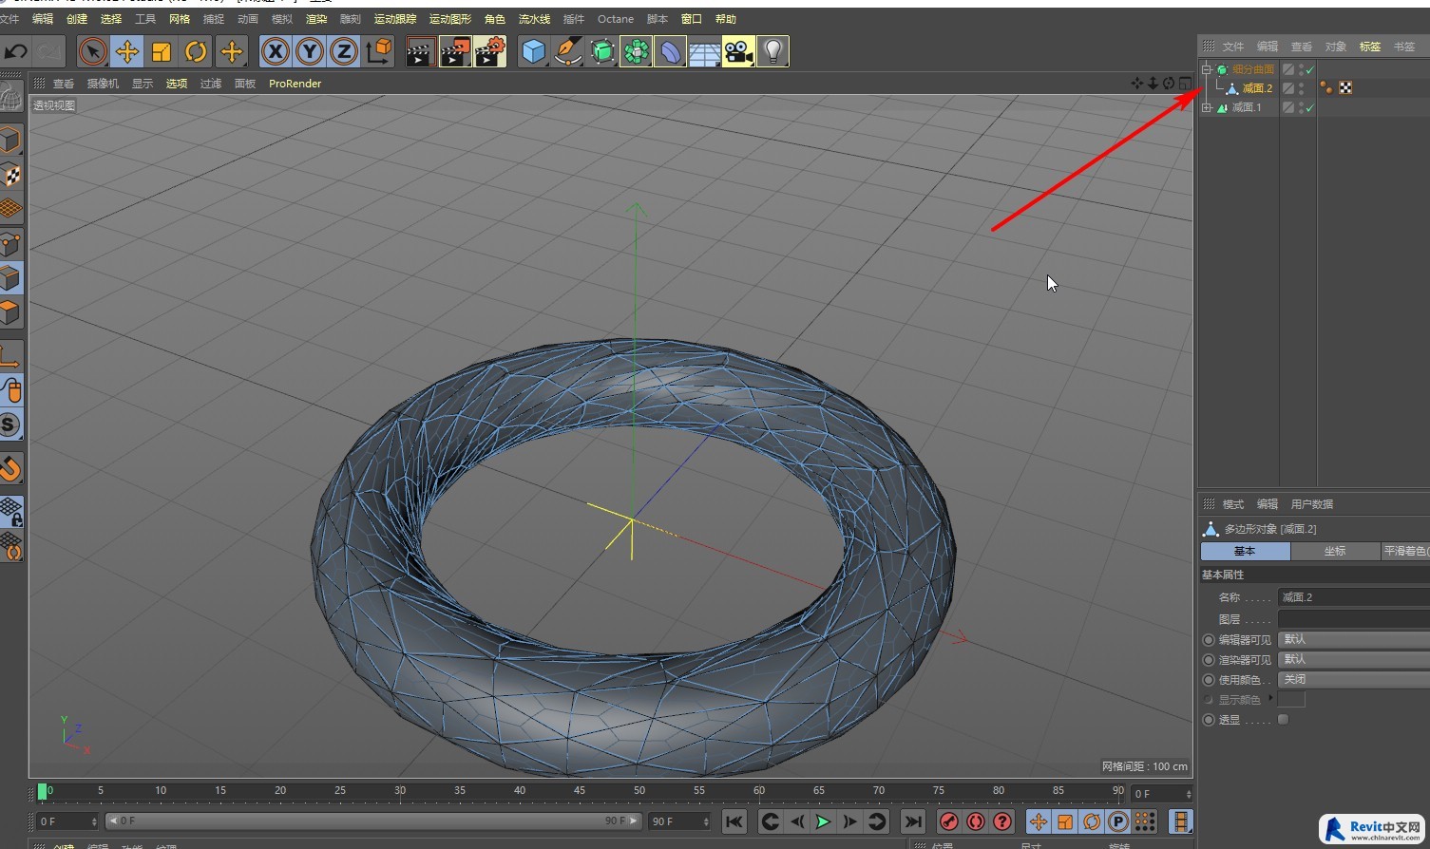Open the 运动图形 main menu

click(x=450, y=19)
